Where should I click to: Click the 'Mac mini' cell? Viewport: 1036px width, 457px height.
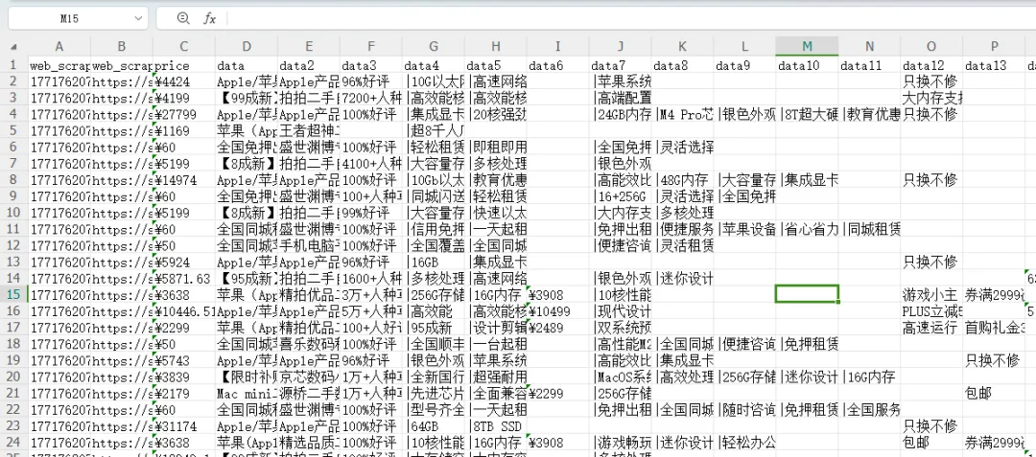[x=246, y=393]
